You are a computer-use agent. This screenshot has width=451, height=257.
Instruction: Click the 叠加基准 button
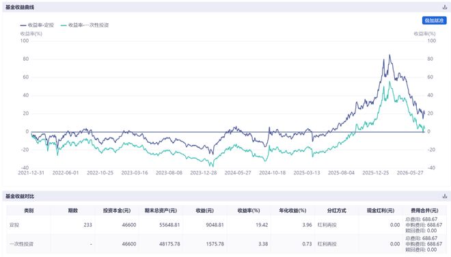click(434, 21)
